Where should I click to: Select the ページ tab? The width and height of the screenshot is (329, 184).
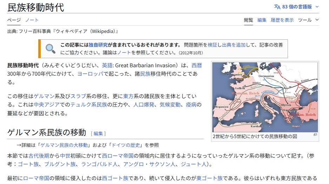[14, 20]
